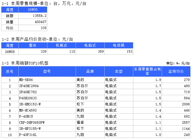This screenshot has width=192, height=139.
Task: Click the 本周销额TOP10机型 section title
Action: (25, 64)
